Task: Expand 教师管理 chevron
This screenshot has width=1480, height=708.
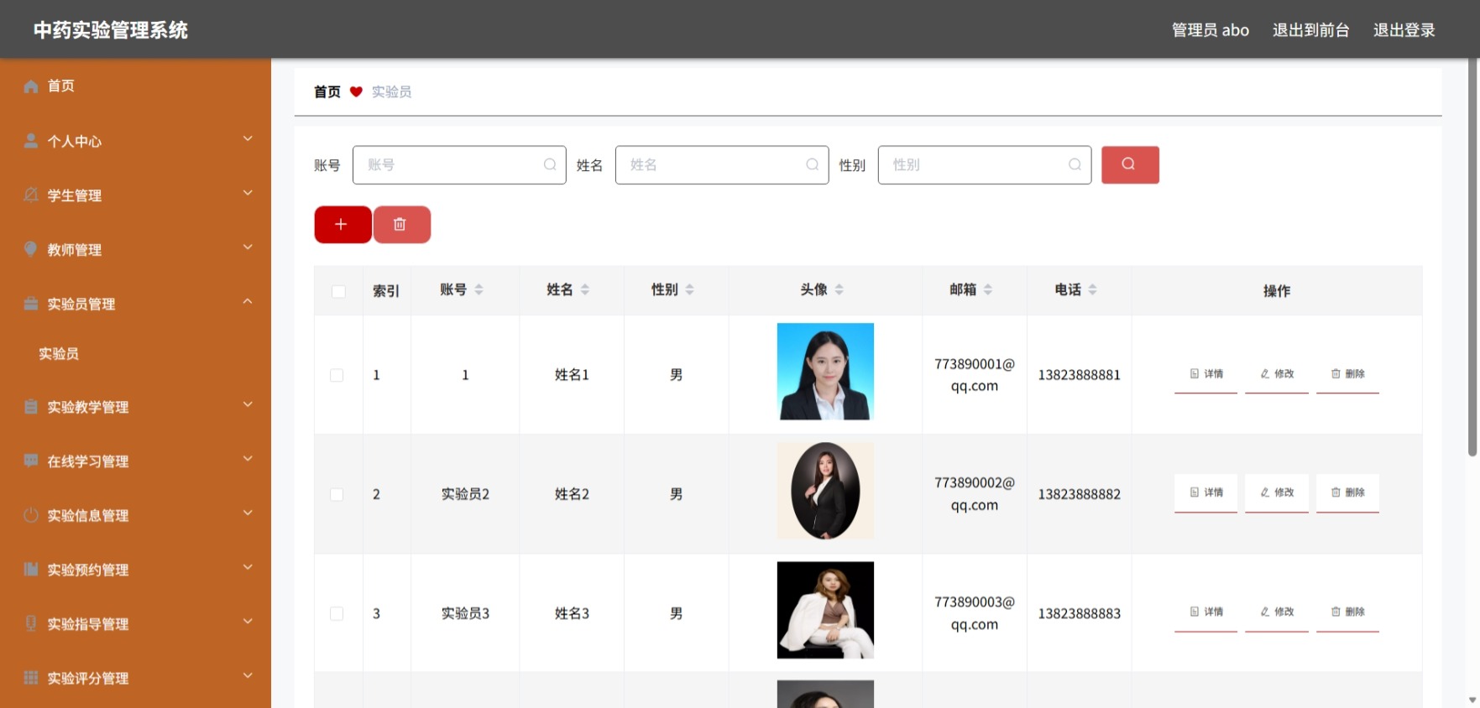Action: (248, 247)
